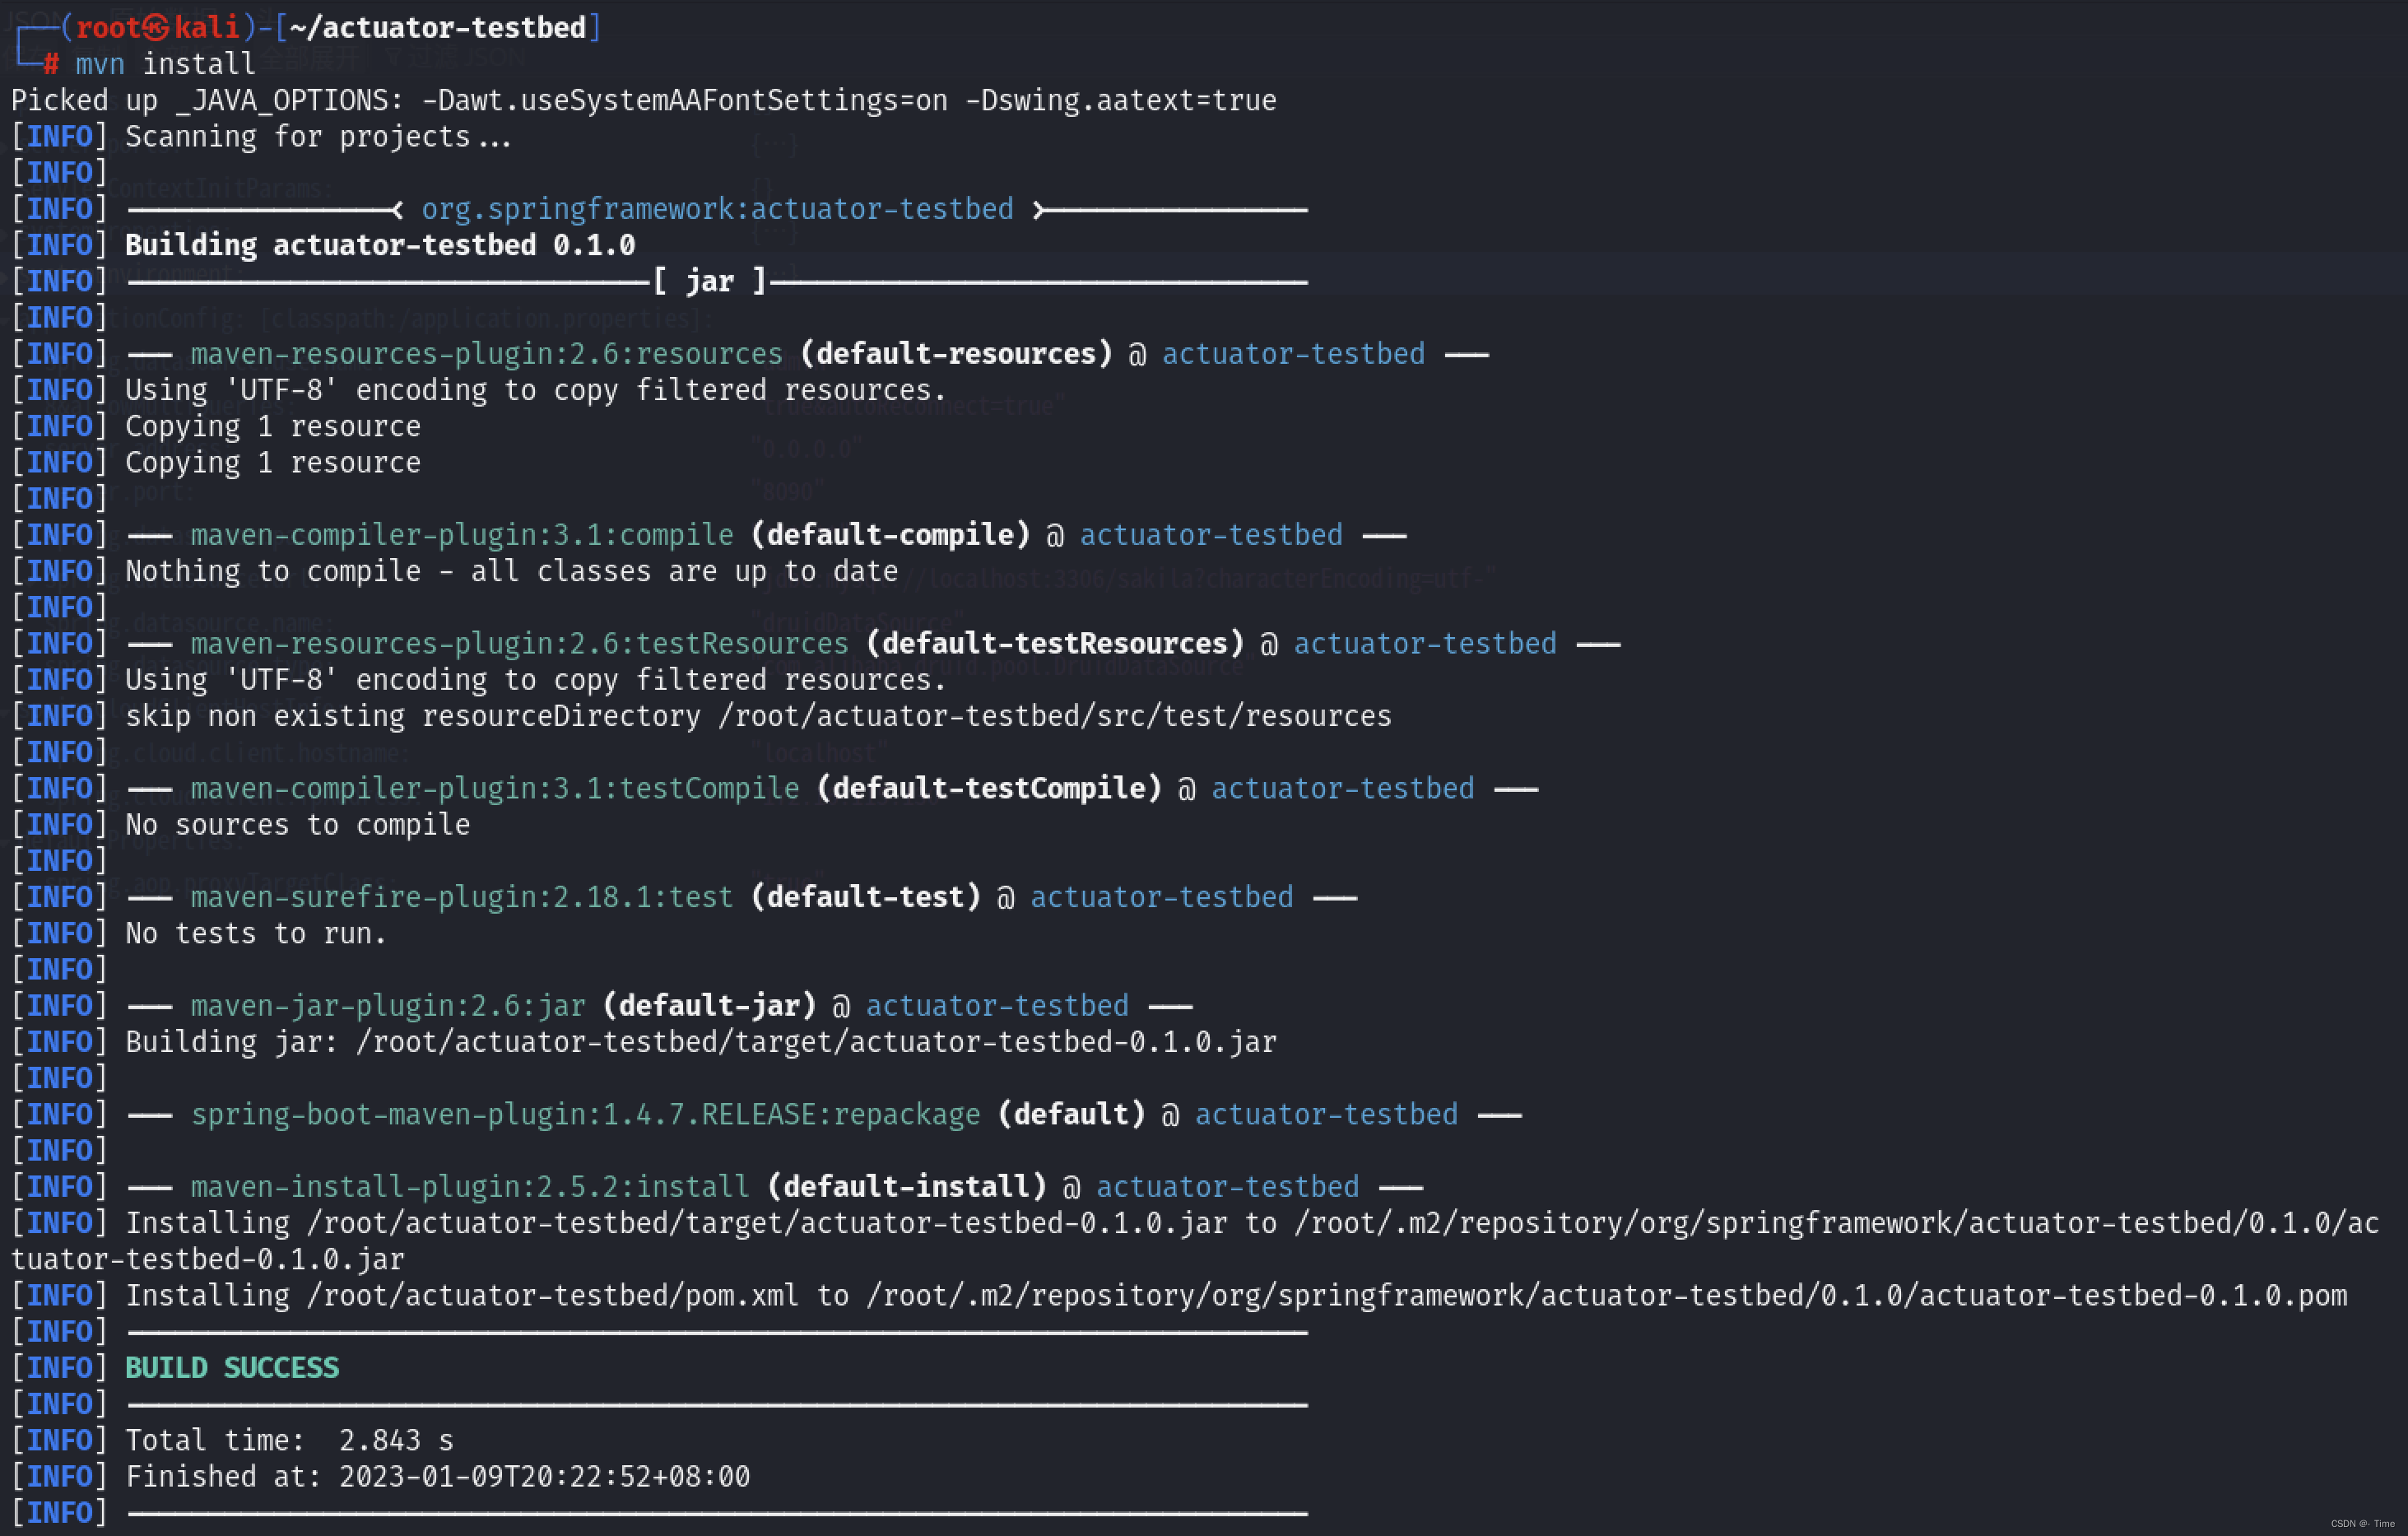Click the second 'Copying 1 resource' line
Viewport: 2408px width, 1536px height.
click(x=273, y=462)
